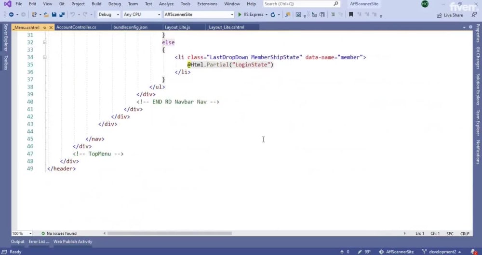Toggle a bookmark with the bookmark icon

(351, 14)
